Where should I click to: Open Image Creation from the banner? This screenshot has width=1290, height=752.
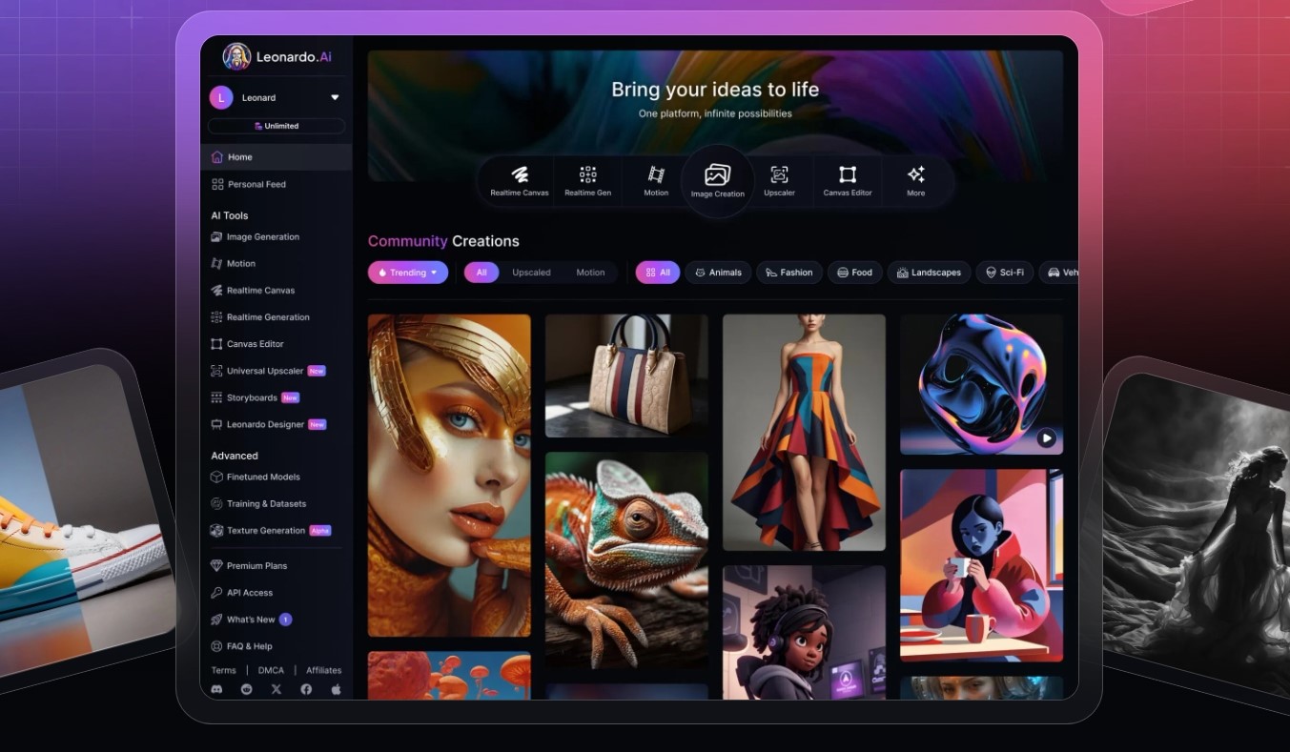click(x=717, y=180)
